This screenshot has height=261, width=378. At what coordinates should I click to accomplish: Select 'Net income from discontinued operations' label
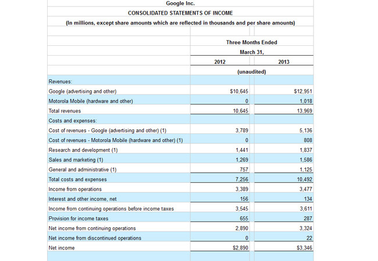tap(95, 238)
